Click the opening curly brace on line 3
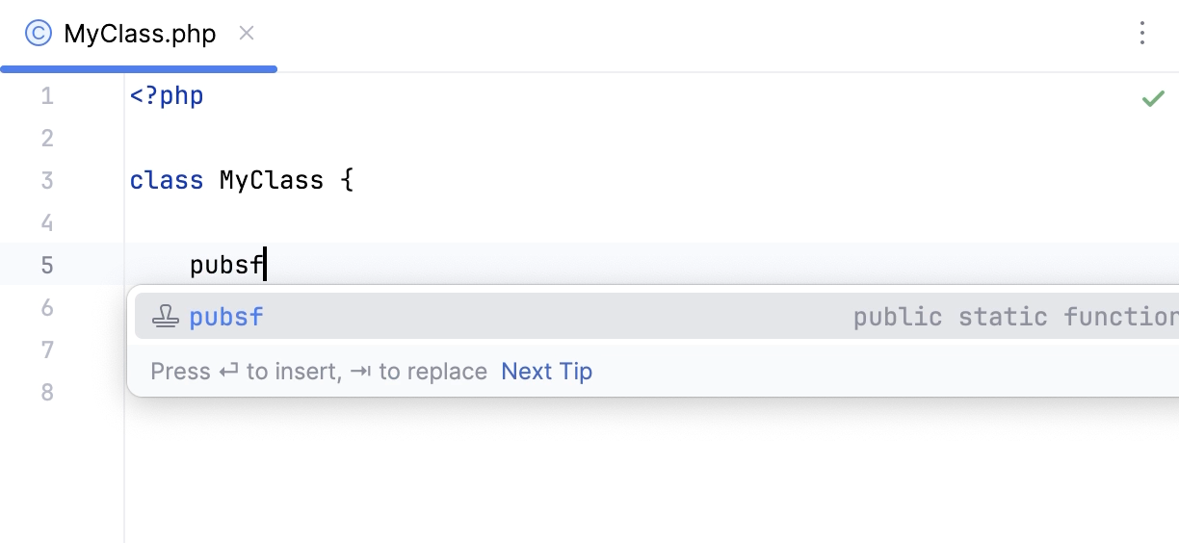This screenshot has width=1179, height=543. [347, 181]
